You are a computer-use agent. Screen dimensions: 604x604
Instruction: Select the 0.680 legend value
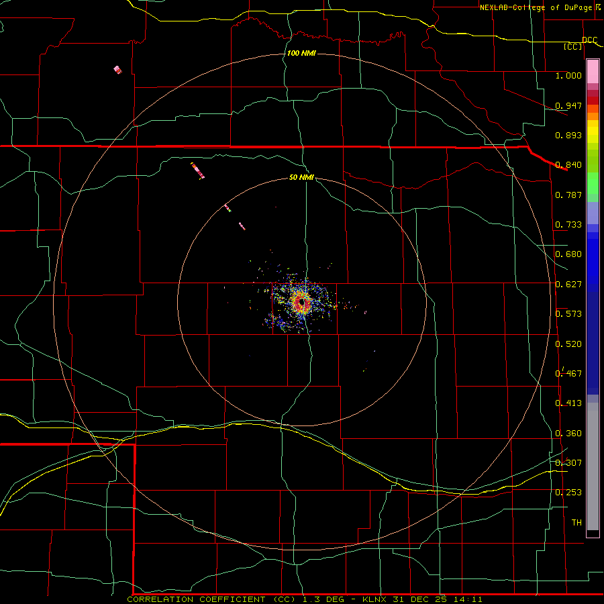point(568,254)
